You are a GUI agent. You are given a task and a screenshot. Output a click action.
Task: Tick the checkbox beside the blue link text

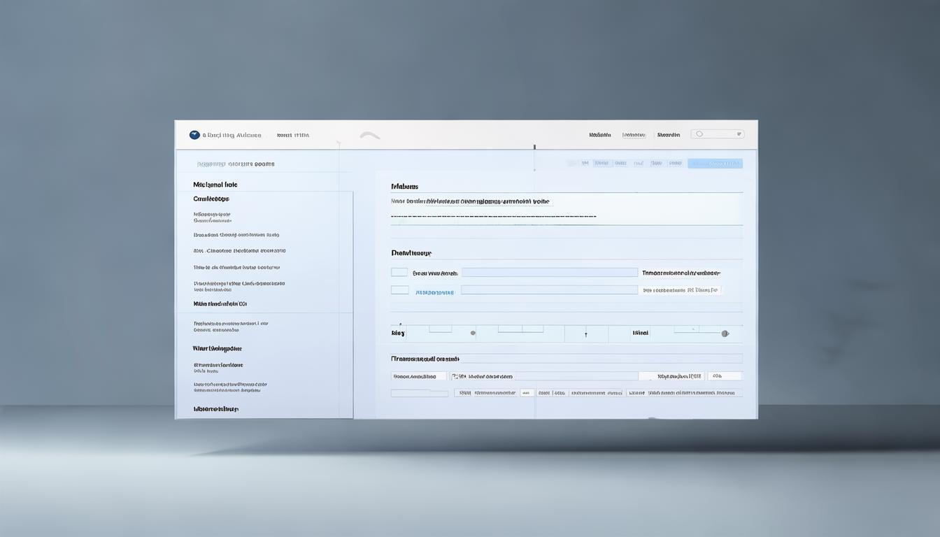399,289
